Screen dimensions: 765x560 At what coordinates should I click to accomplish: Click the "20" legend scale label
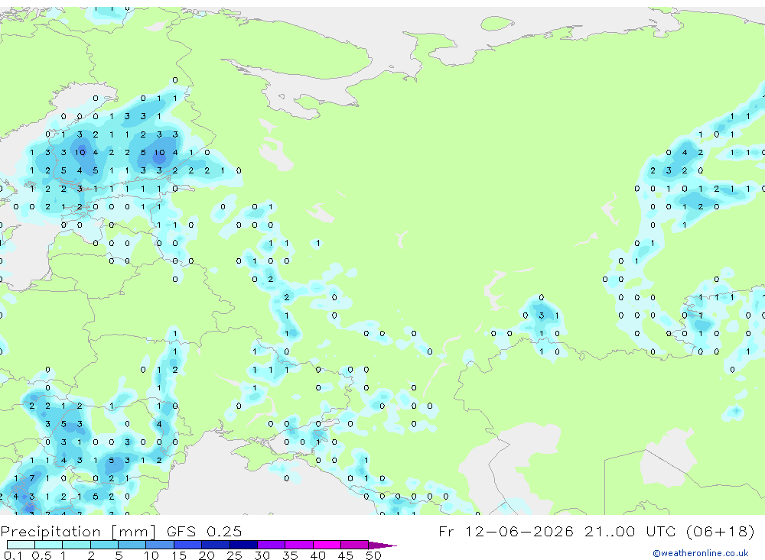point(207,555)
